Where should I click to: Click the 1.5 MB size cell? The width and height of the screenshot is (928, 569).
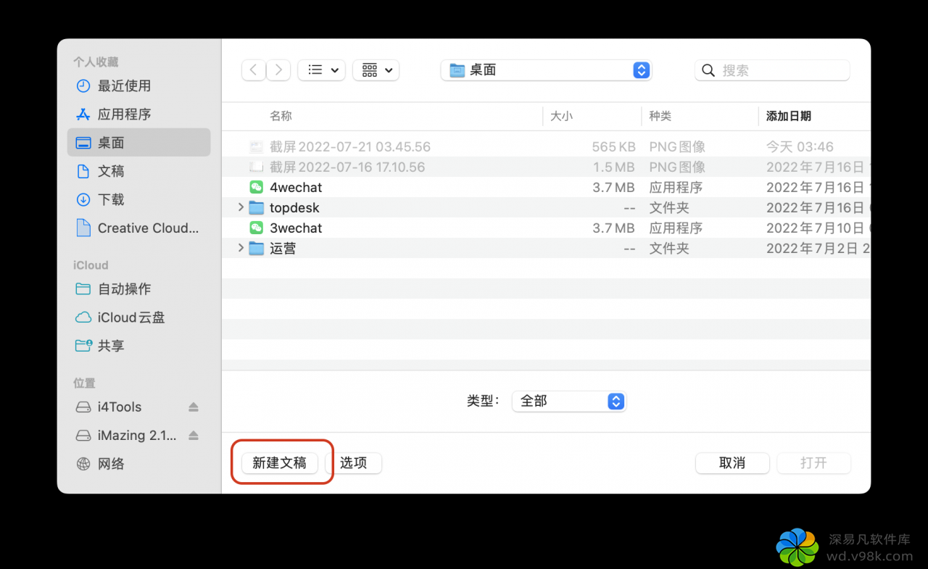click(613, 167)
